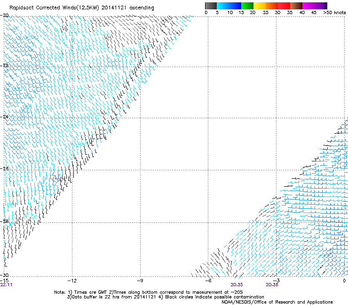Select the yellow 20-25 knots color segment
The image size is (348, 305).
260,6
